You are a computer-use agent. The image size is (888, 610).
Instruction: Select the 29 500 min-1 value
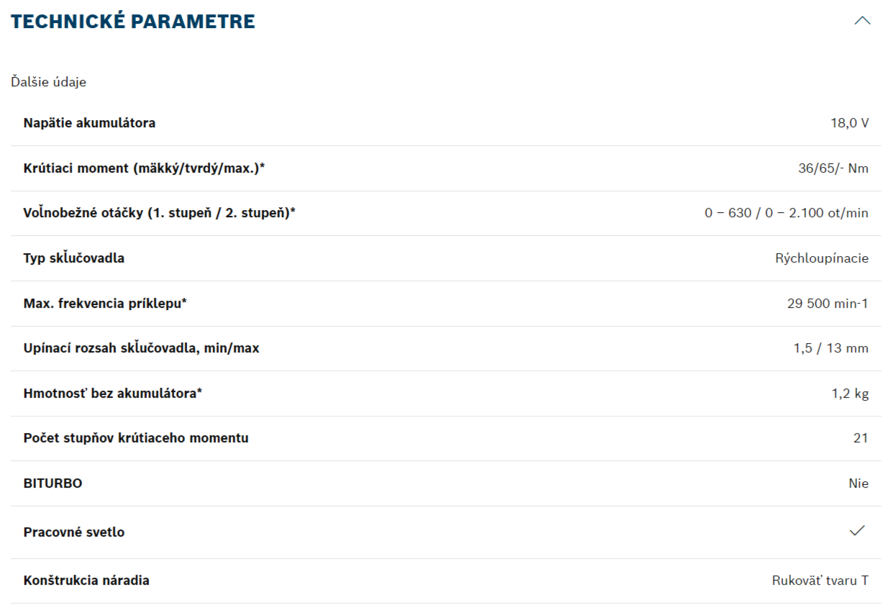pyautogui.click(x=828, y=304)
